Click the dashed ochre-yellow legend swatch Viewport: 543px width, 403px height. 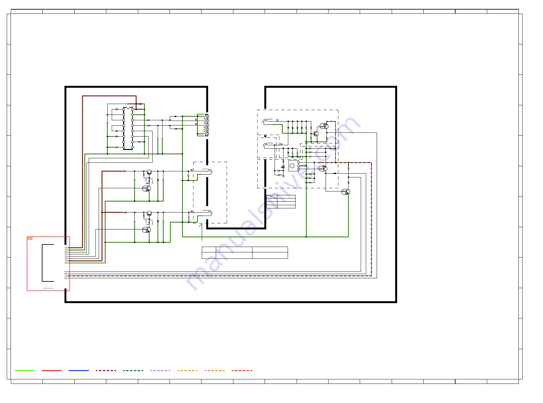point(187,370)
